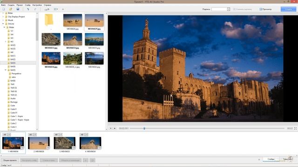The image size is (298, 167).
Task: Open the Проект menu
Action: tap(20, 5)
